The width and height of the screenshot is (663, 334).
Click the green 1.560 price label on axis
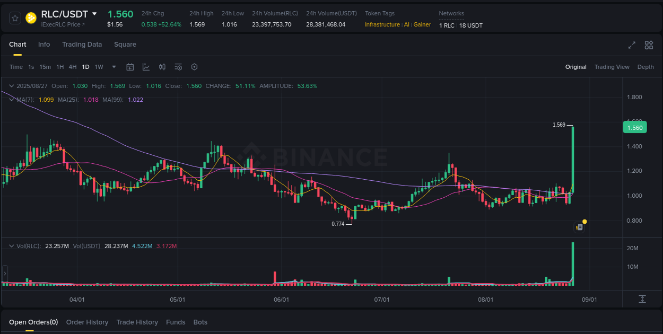(x=634, y=127)
